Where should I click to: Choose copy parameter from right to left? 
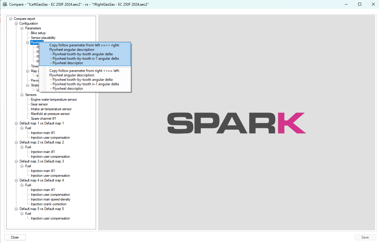(85, 80)
